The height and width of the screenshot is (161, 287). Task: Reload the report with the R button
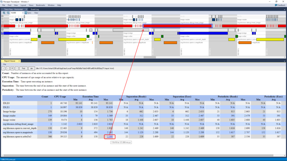12,68
